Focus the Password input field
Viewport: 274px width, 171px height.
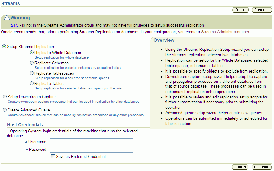click(91, 149)
